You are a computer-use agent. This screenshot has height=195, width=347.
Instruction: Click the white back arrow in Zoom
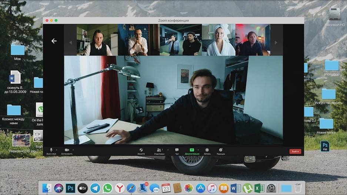pyautogui.click(x=54, y=41)
